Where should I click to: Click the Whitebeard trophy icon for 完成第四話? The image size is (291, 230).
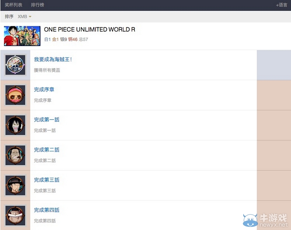[15, 216]
